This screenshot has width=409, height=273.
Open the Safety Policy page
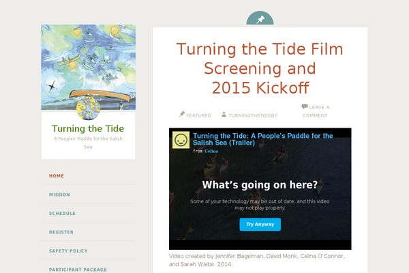68,250
